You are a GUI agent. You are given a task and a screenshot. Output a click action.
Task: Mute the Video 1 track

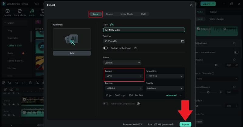click(x=9, y=104)
